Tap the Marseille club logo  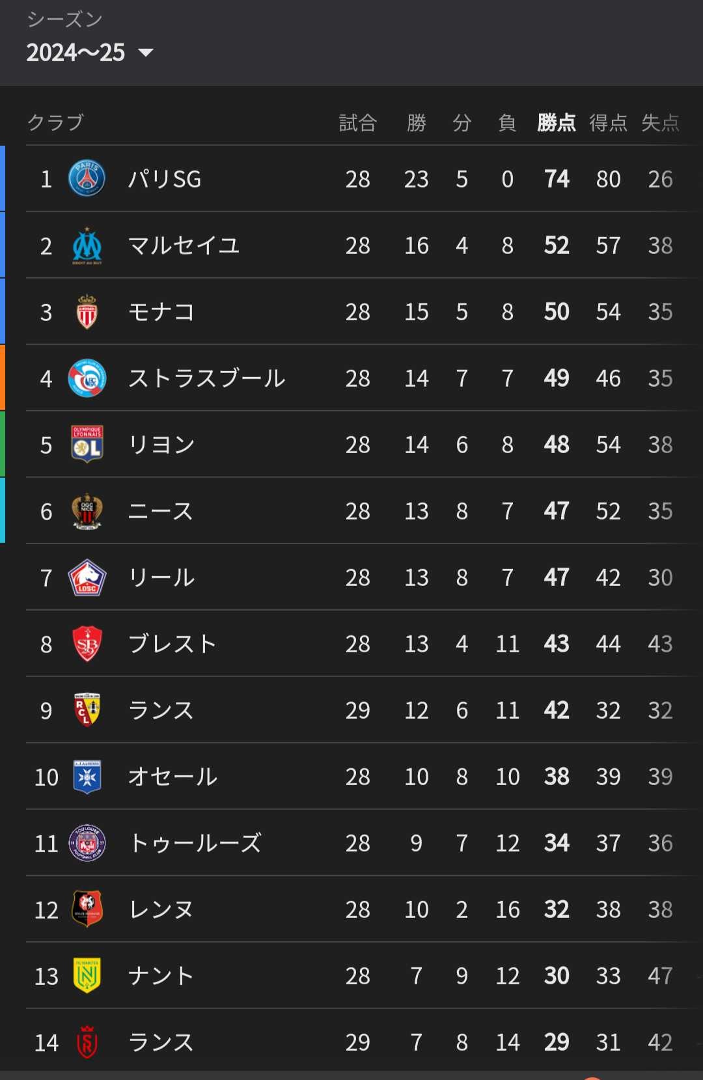[x=87, y=245]
